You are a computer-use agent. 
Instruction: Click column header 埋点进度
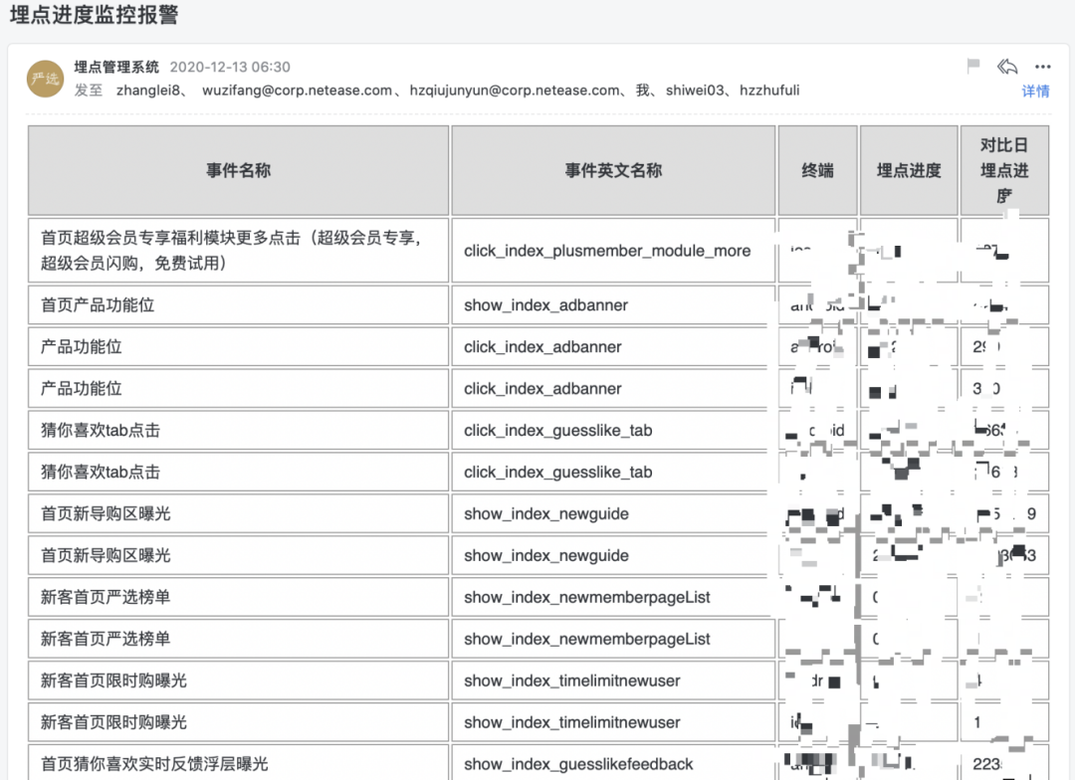(909, 171)
